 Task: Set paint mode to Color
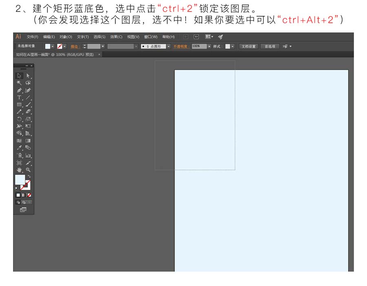pos(18,195)
